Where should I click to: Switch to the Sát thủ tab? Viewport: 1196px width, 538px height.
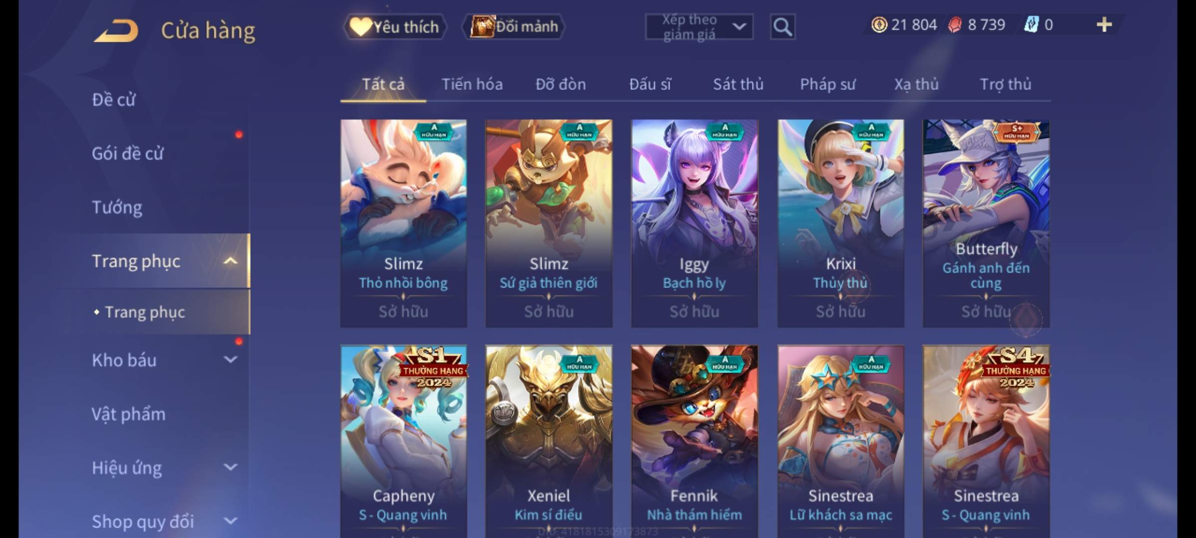(x=738, y=84)
